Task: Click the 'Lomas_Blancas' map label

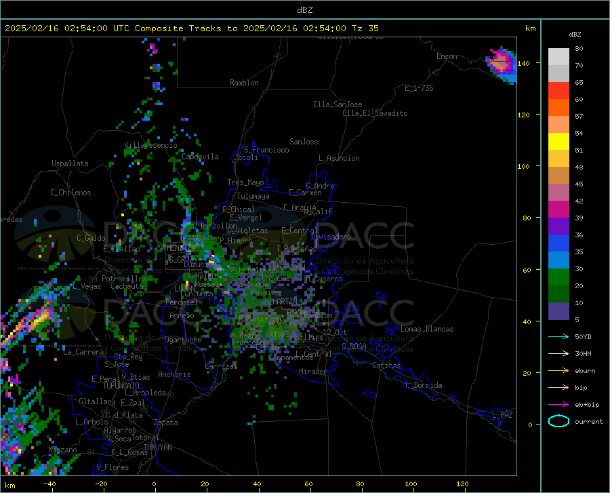Action: click(x=427, y=329)
